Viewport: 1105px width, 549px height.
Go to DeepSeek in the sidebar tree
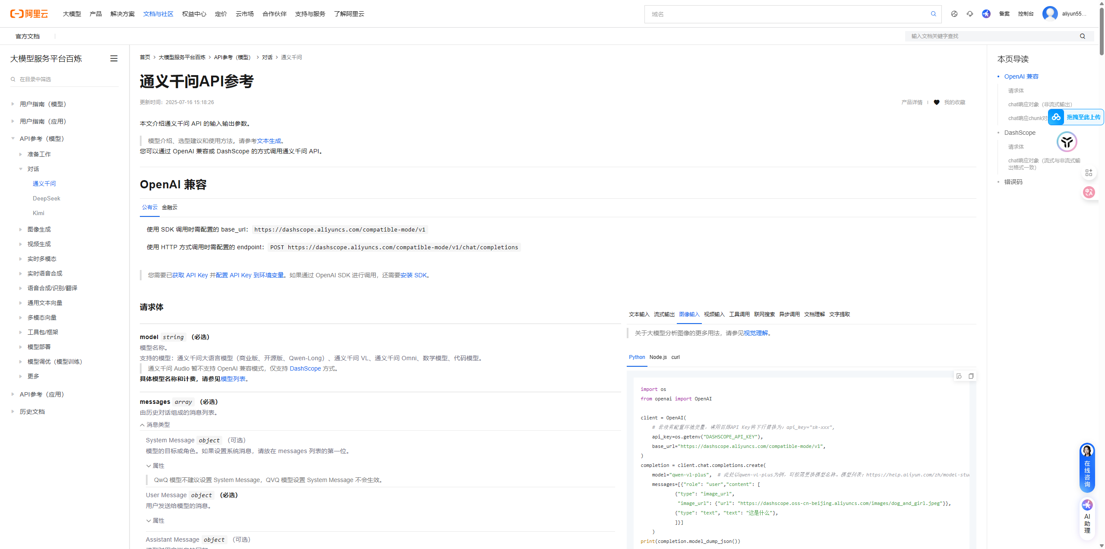pyautogui.click(x=47, y=198)
